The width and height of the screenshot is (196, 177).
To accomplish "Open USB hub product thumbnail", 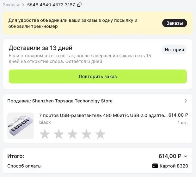I will tap(21, 126).
